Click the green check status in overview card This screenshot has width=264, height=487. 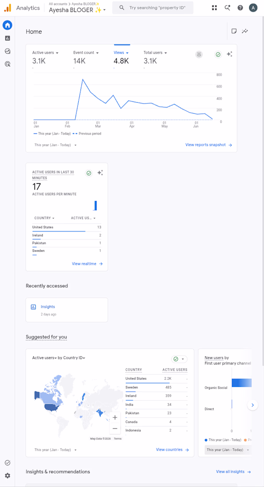[218, 54]
